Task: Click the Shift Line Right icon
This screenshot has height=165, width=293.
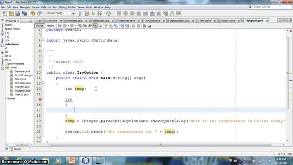Action: [127, 26]
